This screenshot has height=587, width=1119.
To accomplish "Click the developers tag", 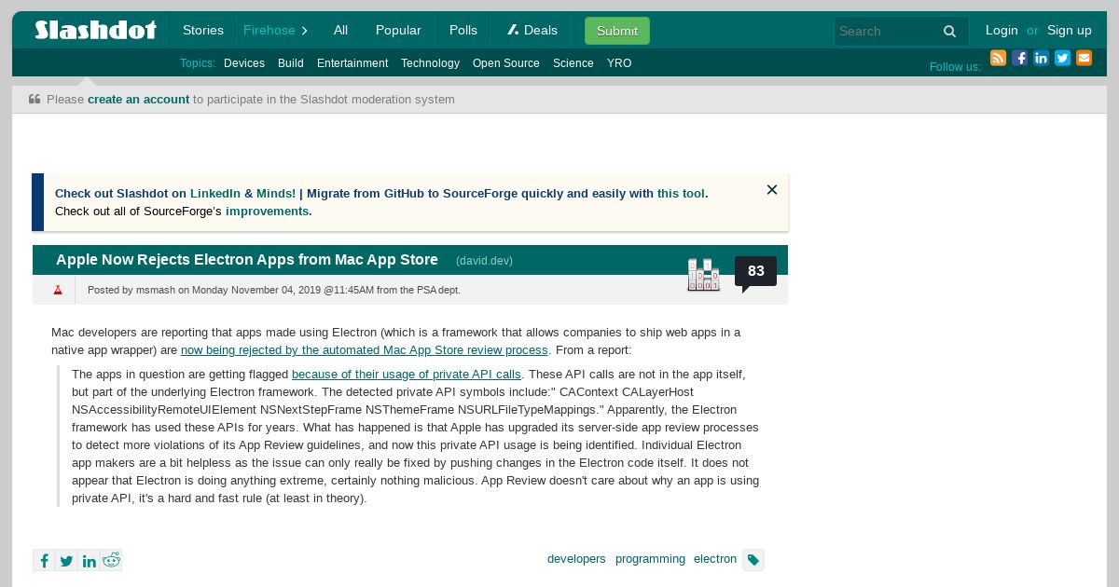I will click(576, 559).
